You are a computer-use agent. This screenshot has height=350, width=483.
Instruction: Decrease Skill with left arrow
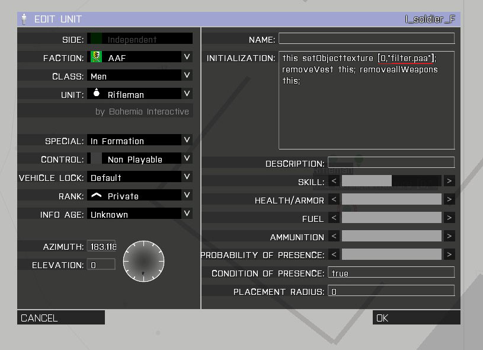point(334,181)
